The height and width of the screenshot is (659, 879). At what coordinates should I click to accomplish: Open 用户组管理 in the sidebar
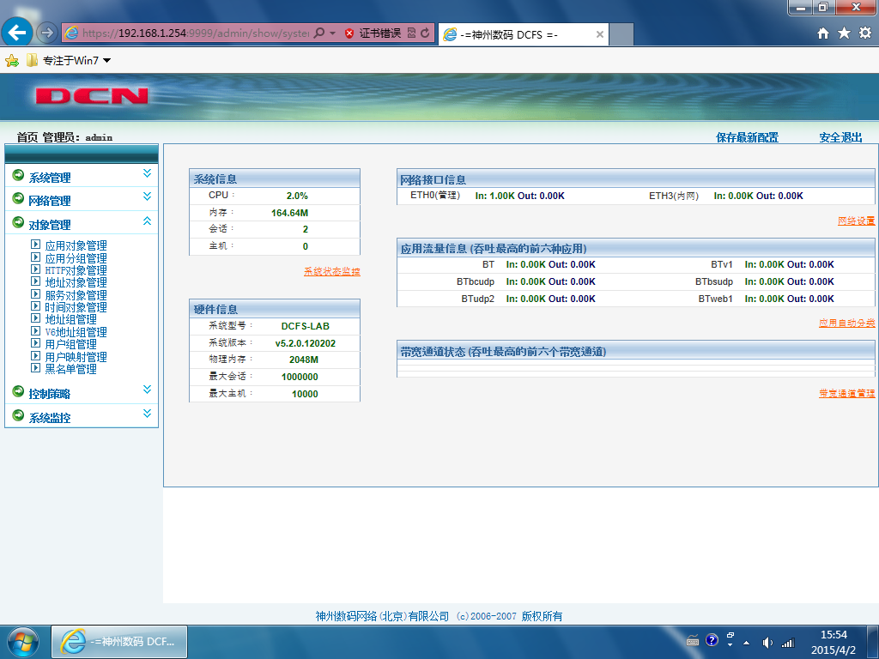click(70, 344)
